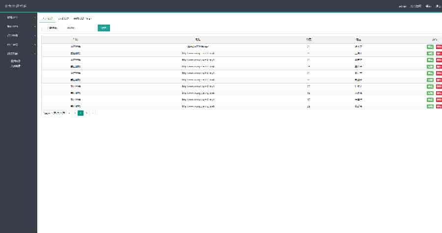
Task: Expand the second sidebar menu group
Action: point(18,26)
